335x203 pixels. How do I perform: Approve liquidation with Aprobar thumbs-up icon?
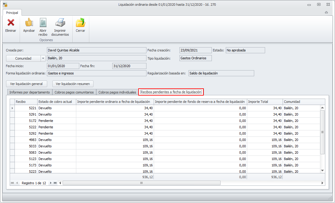[29, 23]
